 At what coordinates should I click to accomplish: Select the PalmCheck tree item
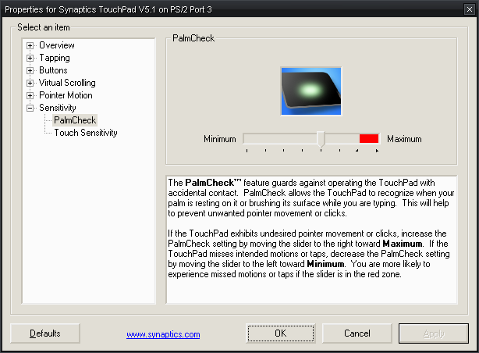coord(75,120)
